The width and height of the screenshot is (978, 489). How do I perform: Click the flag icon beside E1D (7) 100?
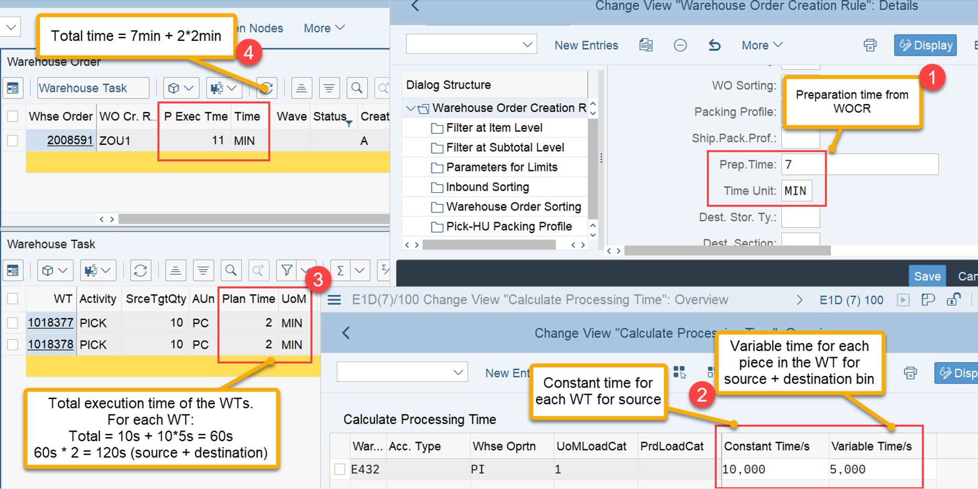[928, 300]
